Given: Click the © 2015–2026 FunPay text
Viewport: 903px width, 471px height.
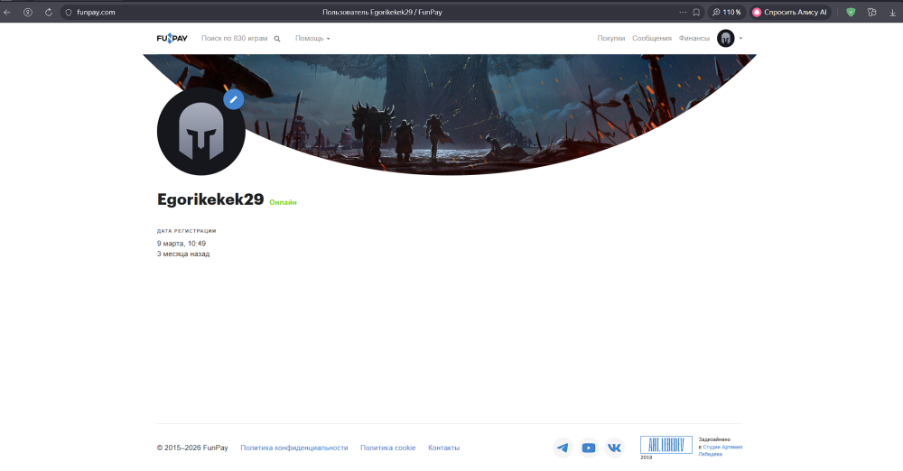Looking at the screenshot, I should [x=192, y=448].
